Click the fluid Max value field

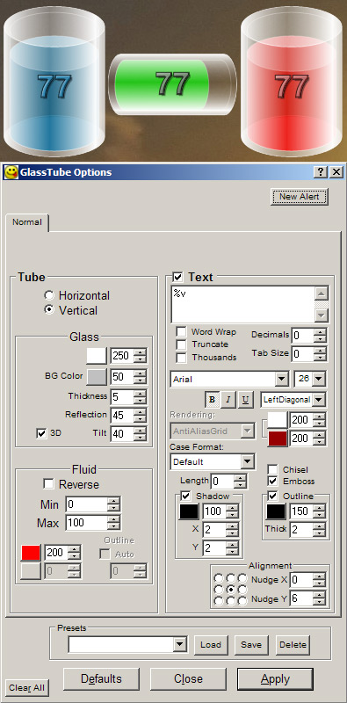(86, 522)
